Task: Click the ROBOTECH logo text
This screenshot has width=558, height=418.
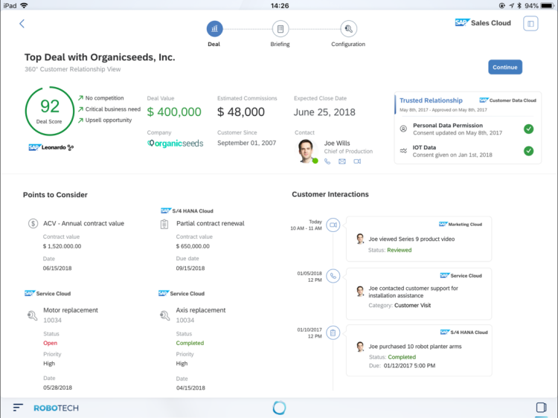Action: [x=57, y=408]
